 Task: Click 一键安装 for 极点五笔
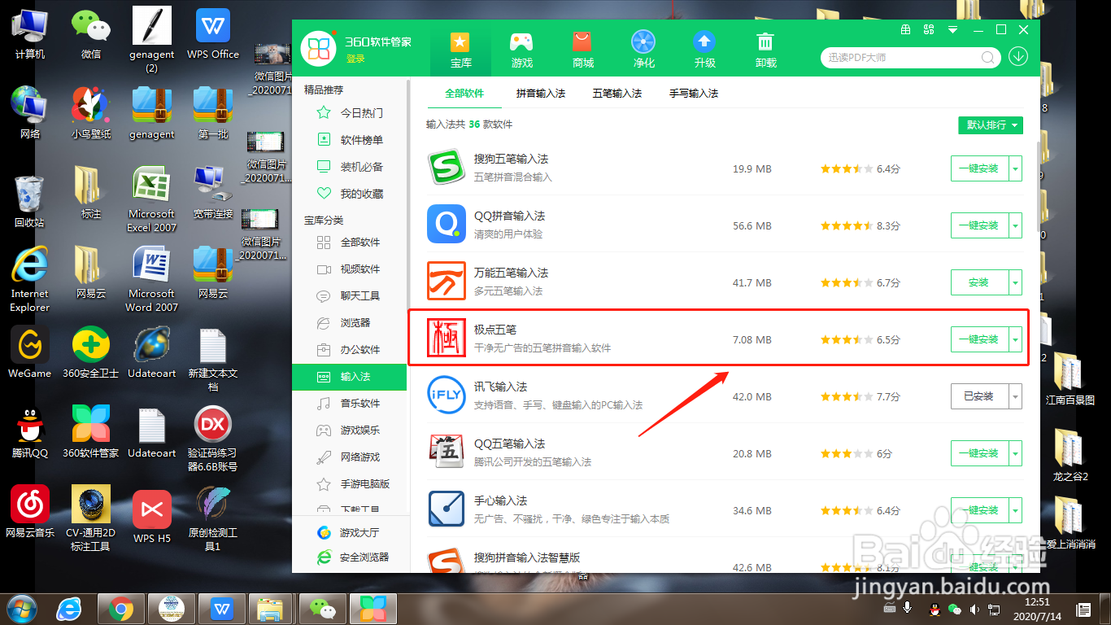pyautogui.click(x=979, y=339)
